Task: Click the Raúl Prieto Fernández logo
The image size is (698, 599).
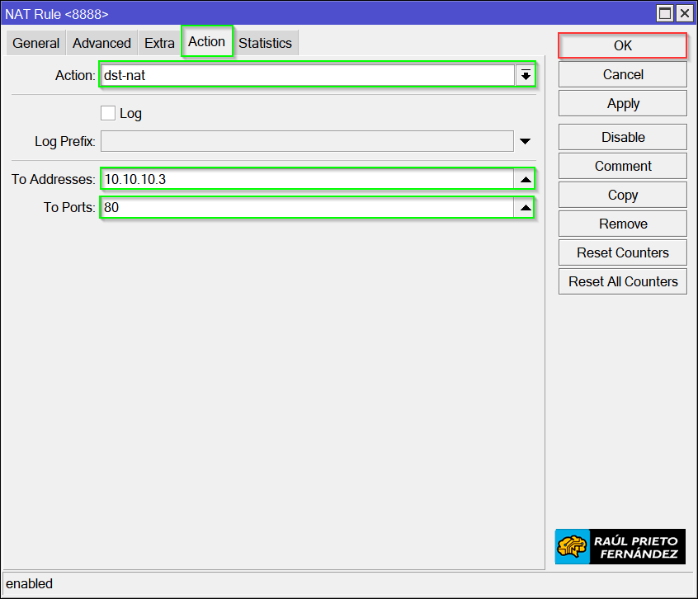Action: tap(620, 547)
